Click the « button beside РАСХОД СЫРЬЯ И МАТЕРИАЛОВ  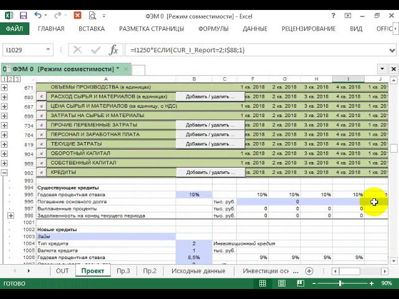(x=41, y=97)
